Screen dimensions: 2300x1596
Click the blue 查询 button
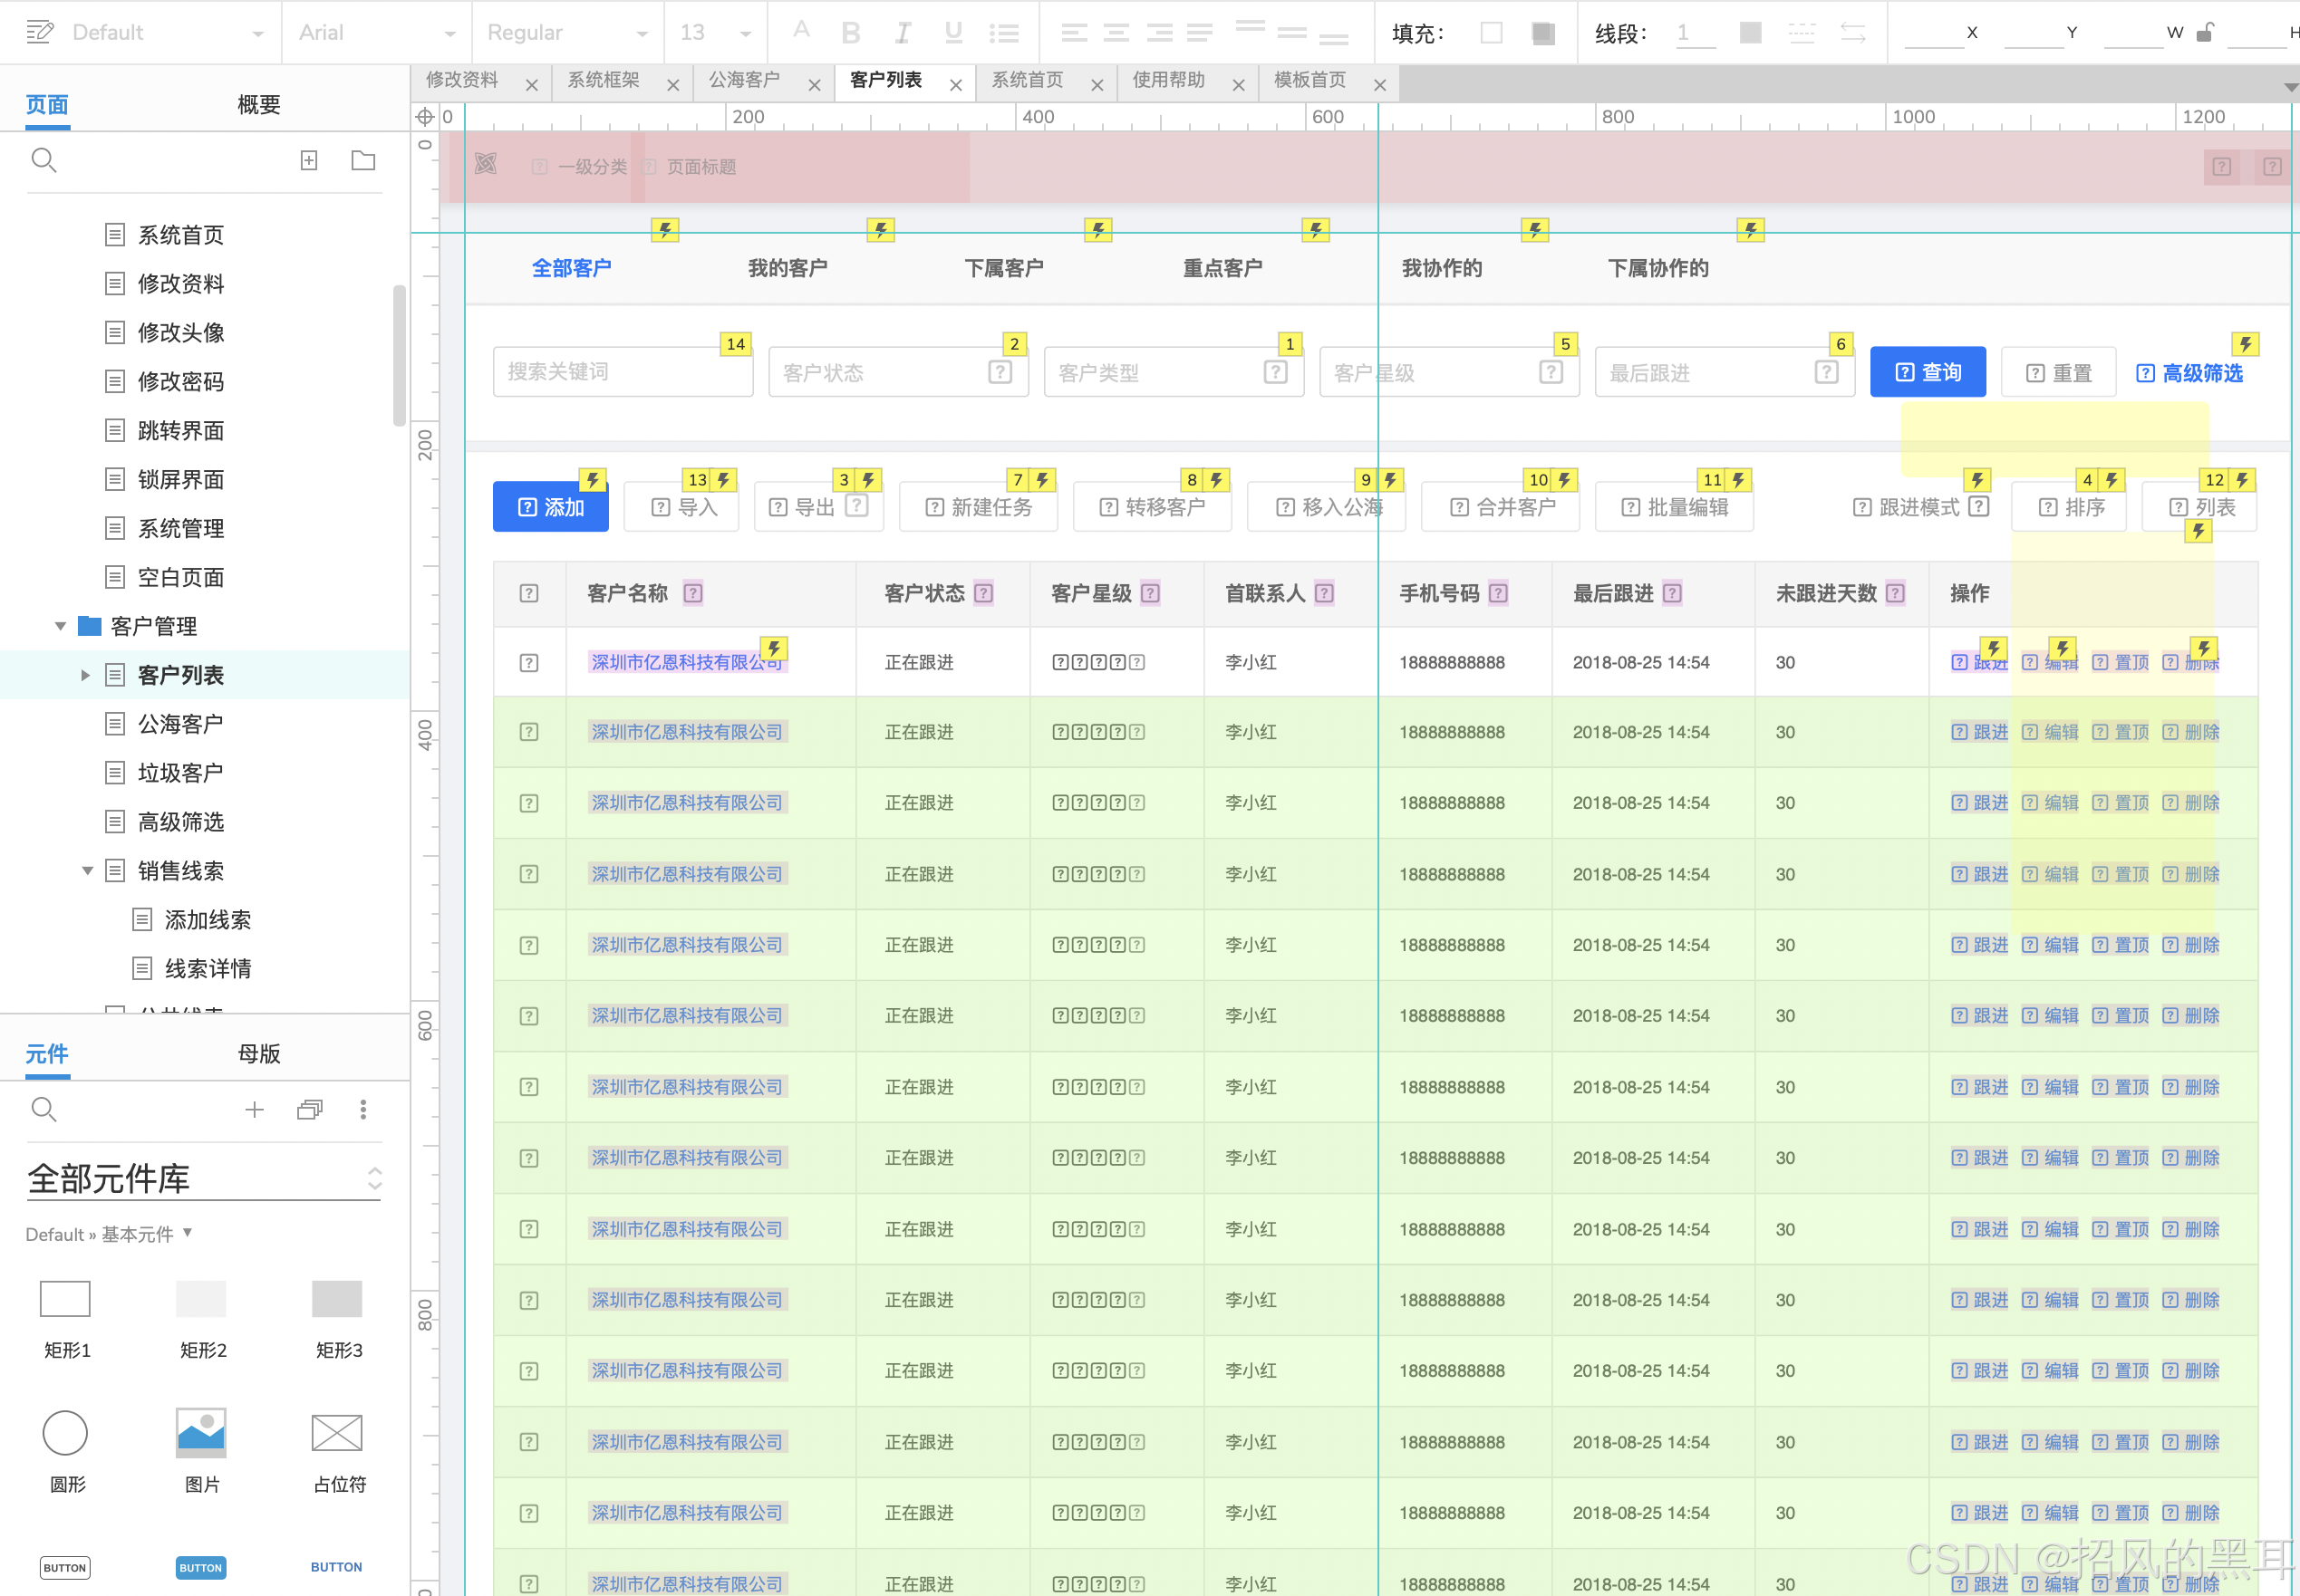click(1927, 372)
